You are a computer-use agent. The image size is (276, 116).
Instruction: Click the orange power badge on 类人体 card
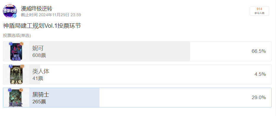point(22,66)
